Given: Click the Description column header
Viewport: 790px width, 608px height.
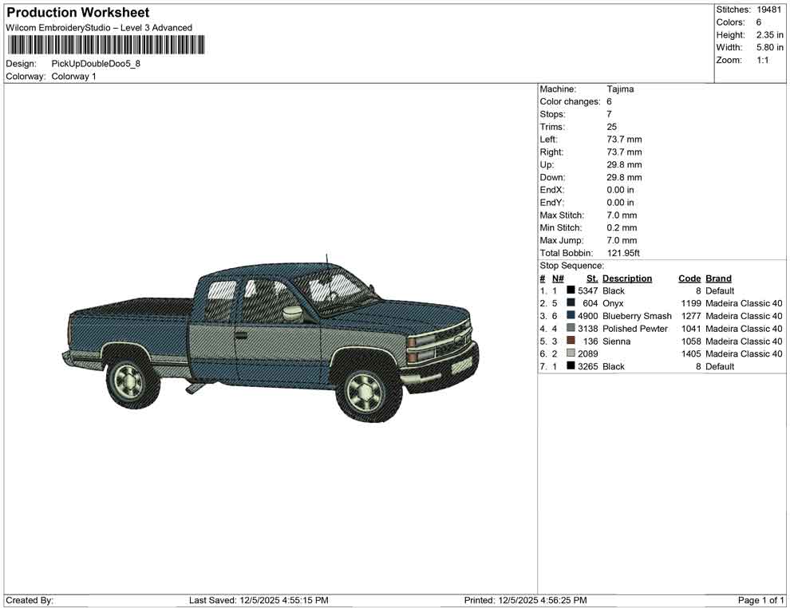Looking at the screenshot, I should coord(626,278).
